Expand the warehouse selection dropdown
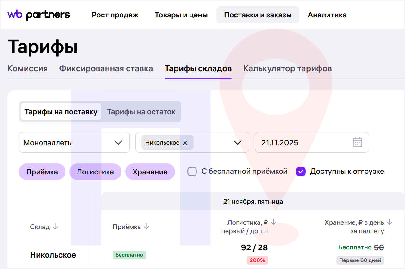This screenshot has height=269, width=405. click(237, 142)
